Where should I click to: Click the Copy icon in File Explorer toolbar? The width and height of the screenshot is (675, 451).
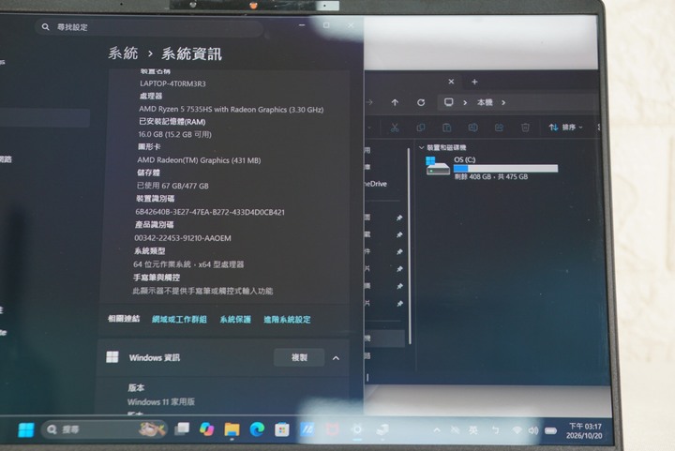coord(421,128)
